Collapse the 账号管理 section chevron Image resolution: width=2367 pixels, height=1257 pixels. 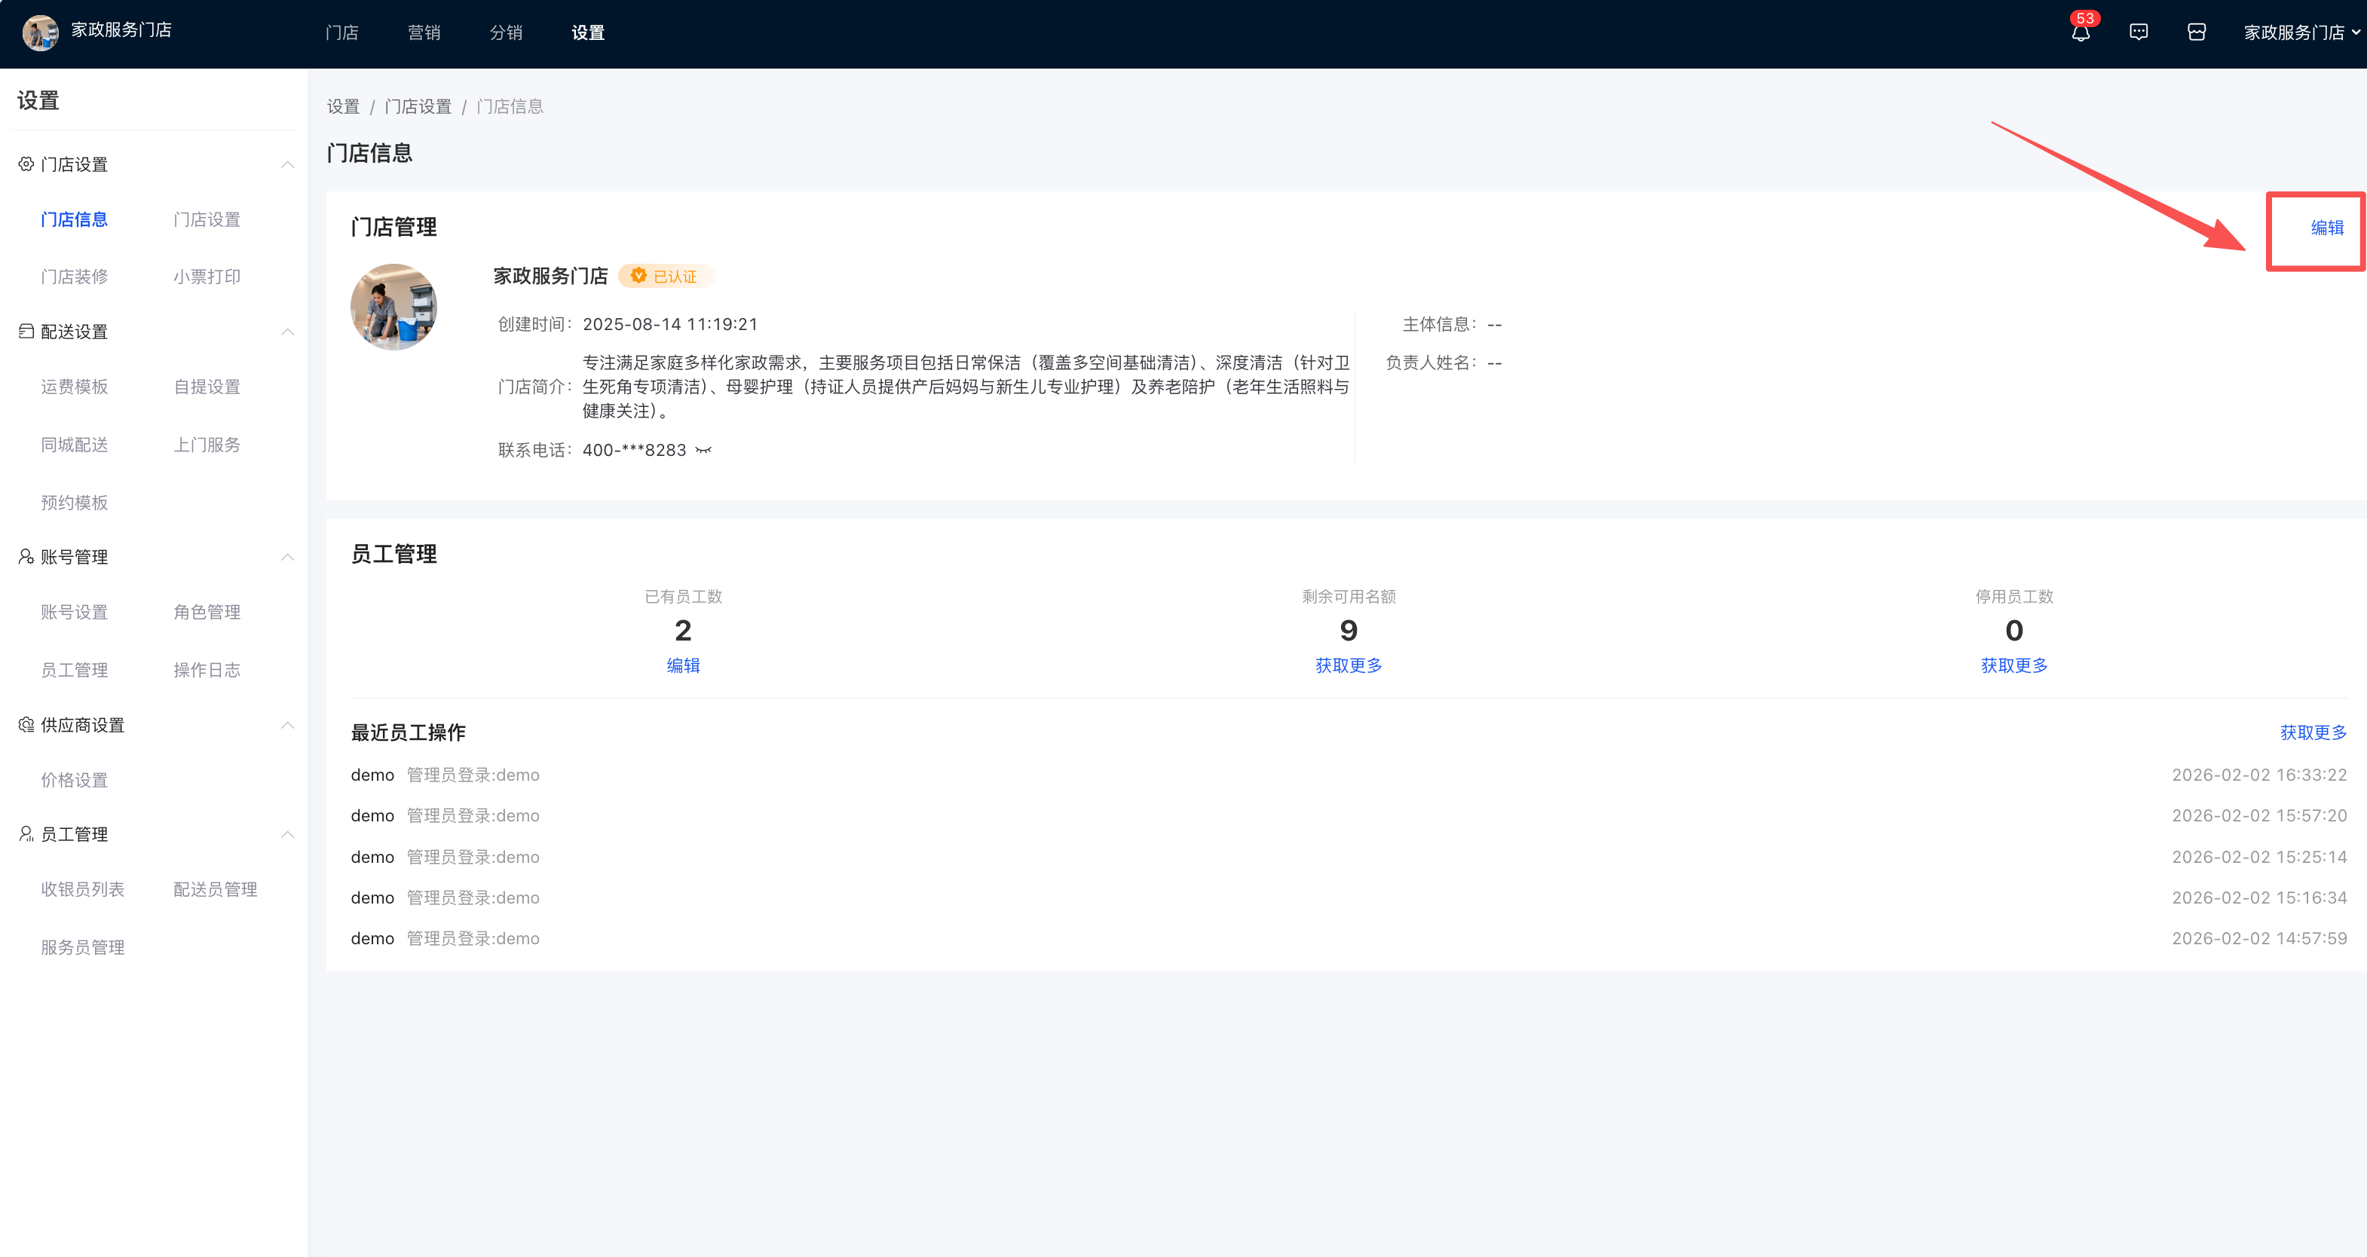(288, 557)
